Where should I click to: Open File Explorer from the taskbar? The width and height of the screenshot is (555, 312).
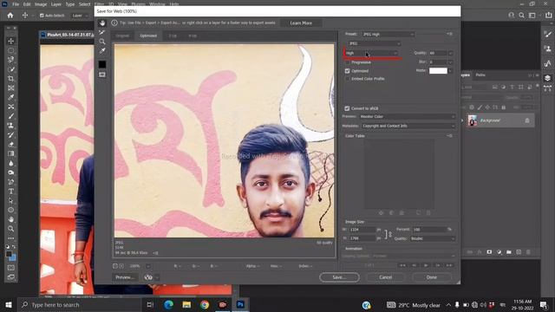(186, 304)
